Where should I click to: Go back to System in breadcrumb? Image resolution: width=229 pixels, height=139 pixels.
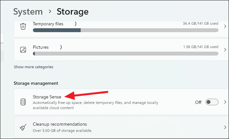point(28,12)
